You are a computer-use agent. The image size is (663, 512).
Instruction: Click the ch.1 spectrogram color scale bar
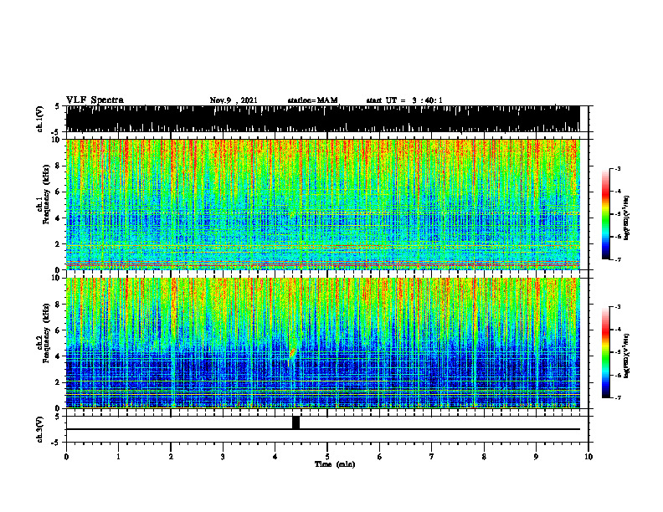(605, 214)
